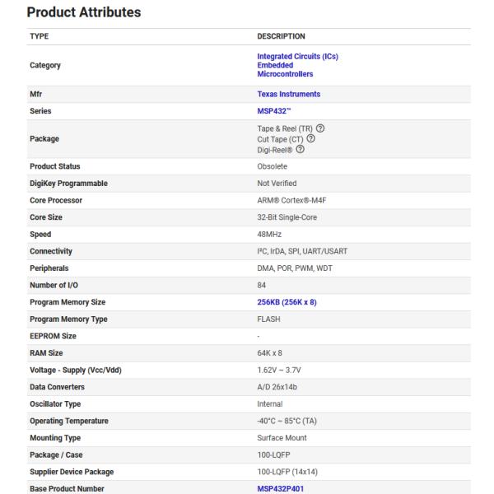
Task: Click help icon next to Cut Tape
Action: click(x=310, y=138)
